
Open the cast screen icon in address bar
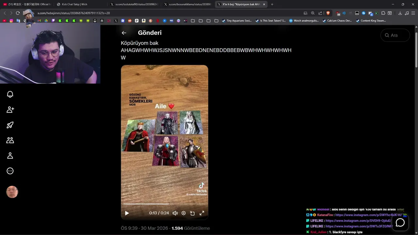click(306, 13)
